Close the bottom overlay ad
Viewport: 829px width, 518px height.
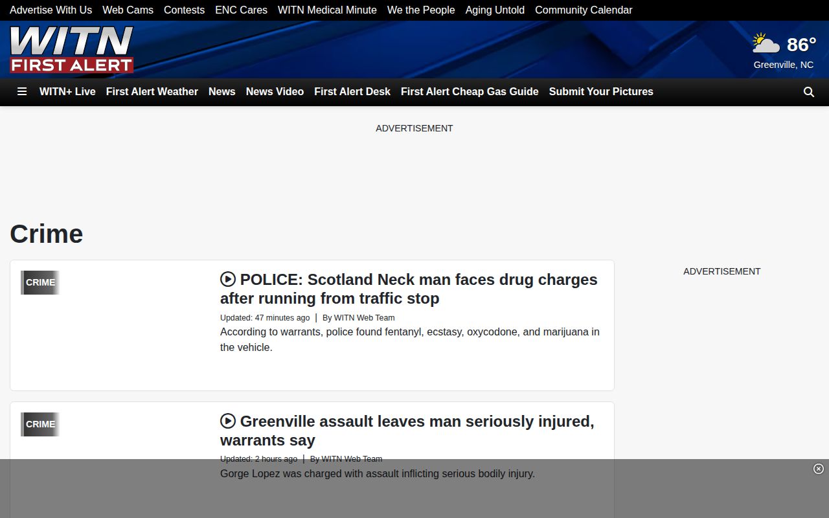click(x=819, y=469)
